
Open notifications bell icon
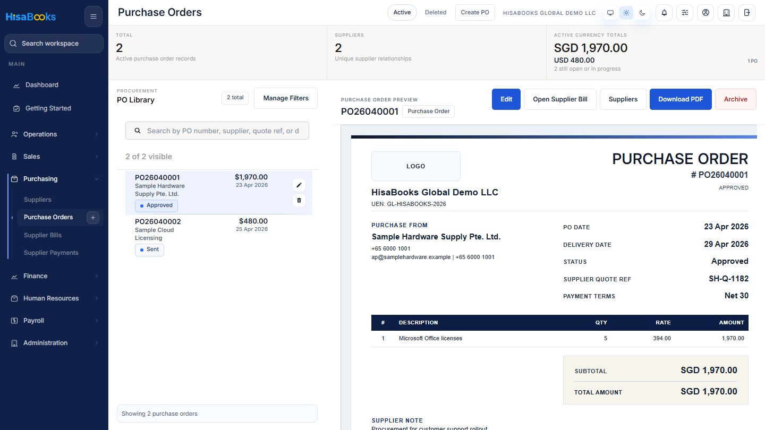664,13
